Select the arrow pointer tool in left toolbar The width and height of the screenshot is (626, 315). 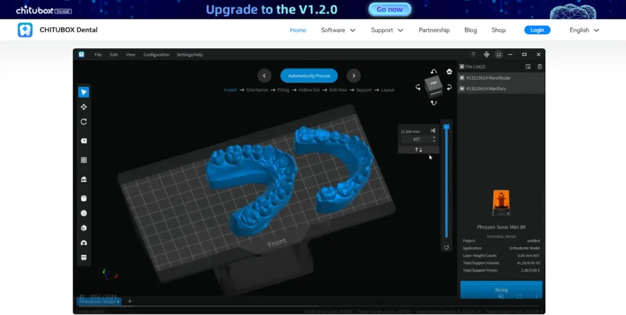point(83,92)
